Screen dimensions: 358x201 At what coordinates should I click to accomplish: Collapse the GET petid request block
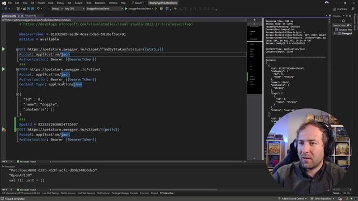point(17,130)
